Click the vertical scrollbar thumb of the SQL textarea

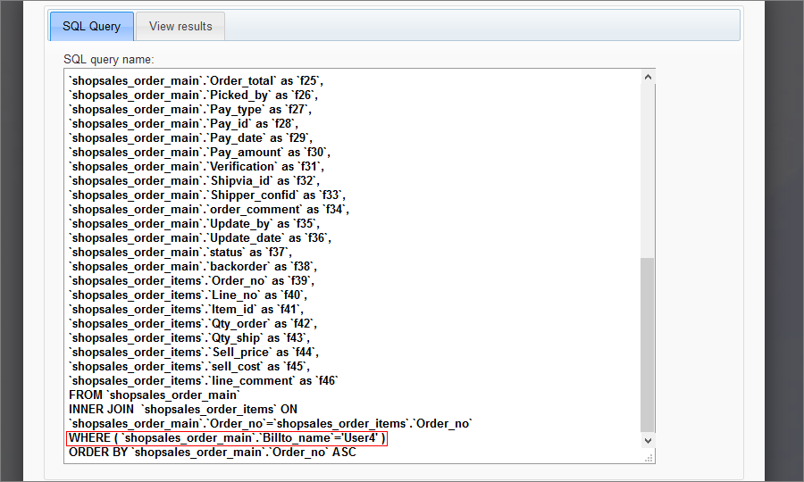pyautogui.click(x=648, y=345)
